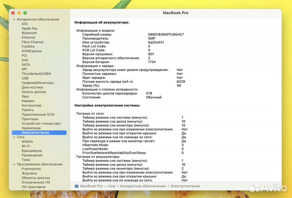The width and height of the screenshot is (292, 198).
Task: Open the Тома entry
Action: 26,160
